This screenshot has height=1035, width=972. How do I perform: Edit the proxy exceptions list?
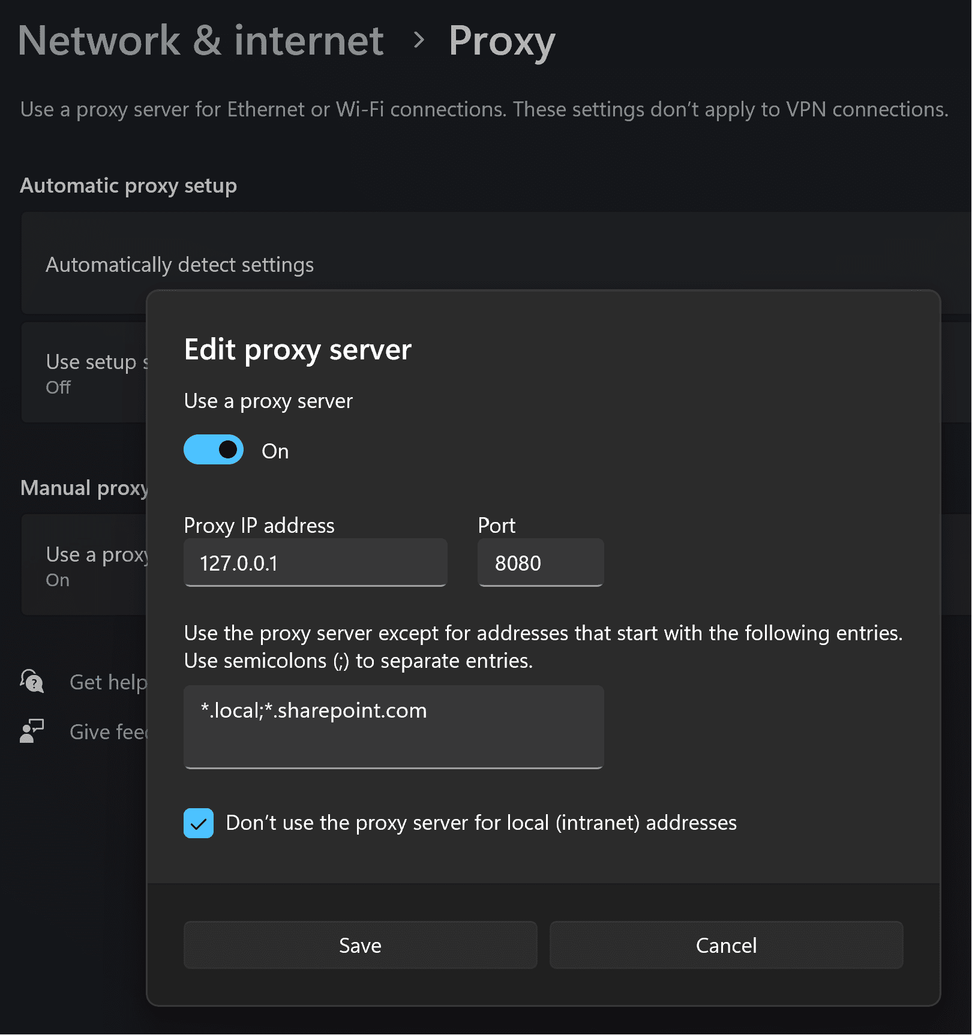tap(393, 727)
